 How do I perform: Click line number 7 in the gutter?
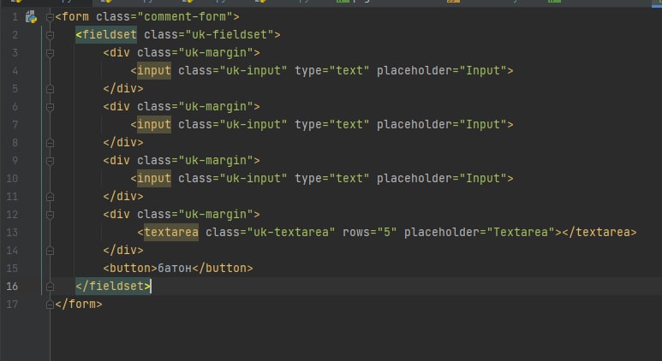click(x=15, y=124)
